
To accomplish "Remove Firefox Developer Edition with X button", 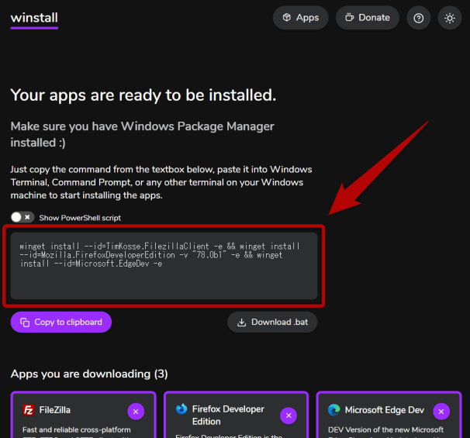I will coord(289,416).
